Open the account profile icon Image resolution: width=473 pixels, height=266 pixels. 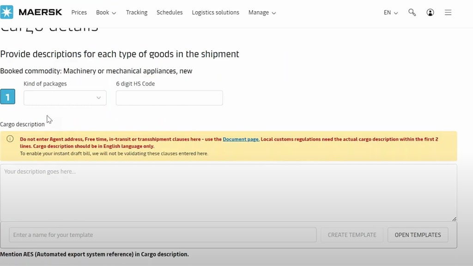click(x=430, y=12)
